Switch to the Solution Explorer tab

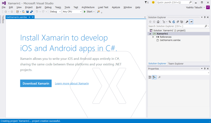tap(157, 63)
